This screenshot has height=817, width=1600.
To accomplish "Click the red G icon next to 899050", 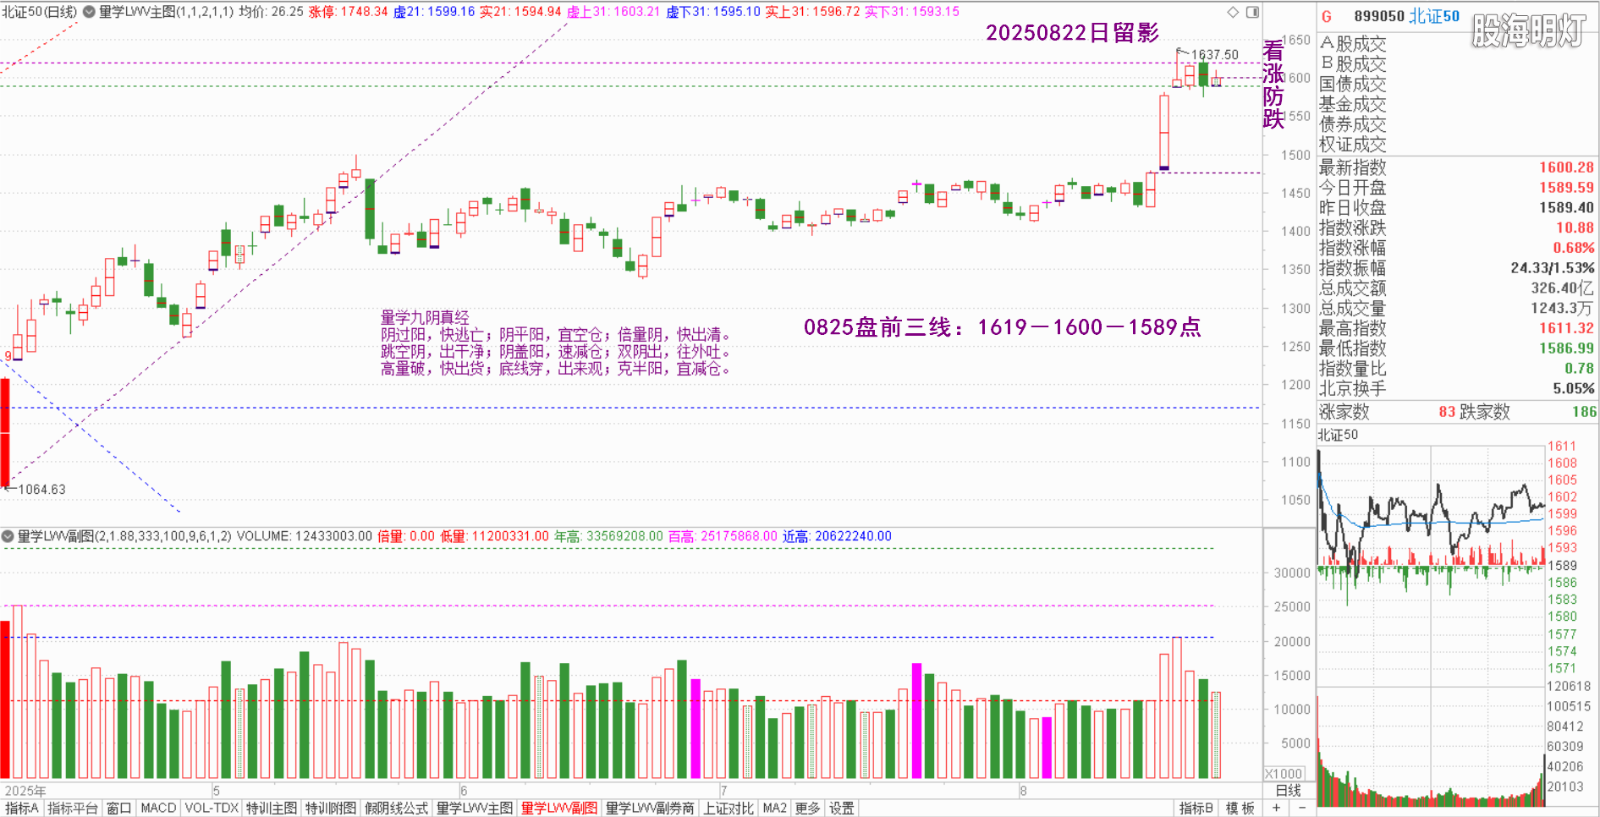I will point(1327,16).
